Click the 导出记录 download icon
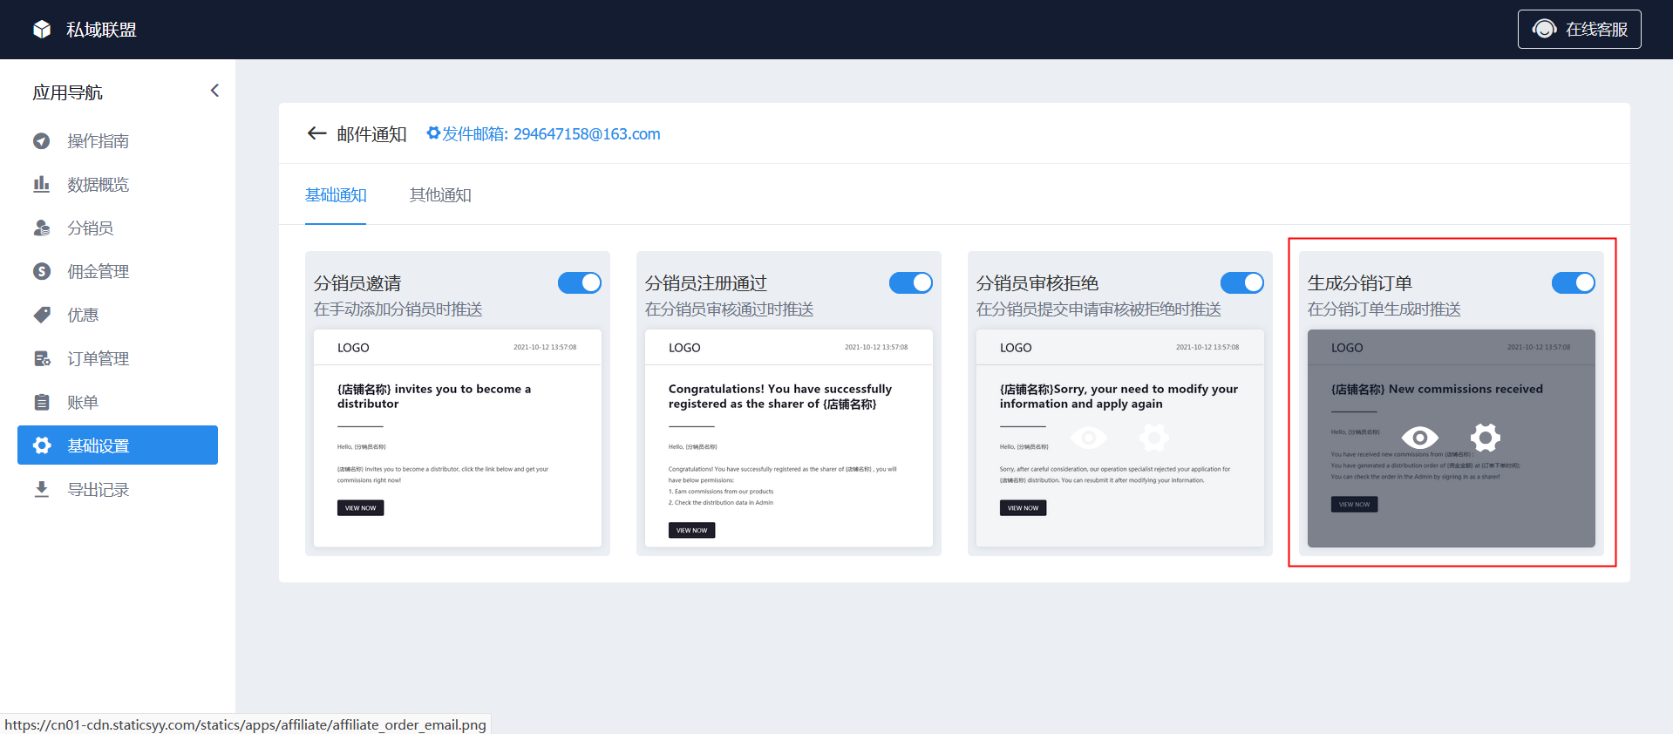This screenshot has height=734, width=1673. [42, 489]
